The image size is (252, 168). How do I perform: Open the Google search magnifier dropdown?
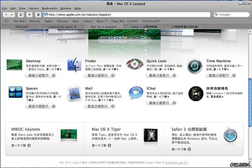(217, 15)
